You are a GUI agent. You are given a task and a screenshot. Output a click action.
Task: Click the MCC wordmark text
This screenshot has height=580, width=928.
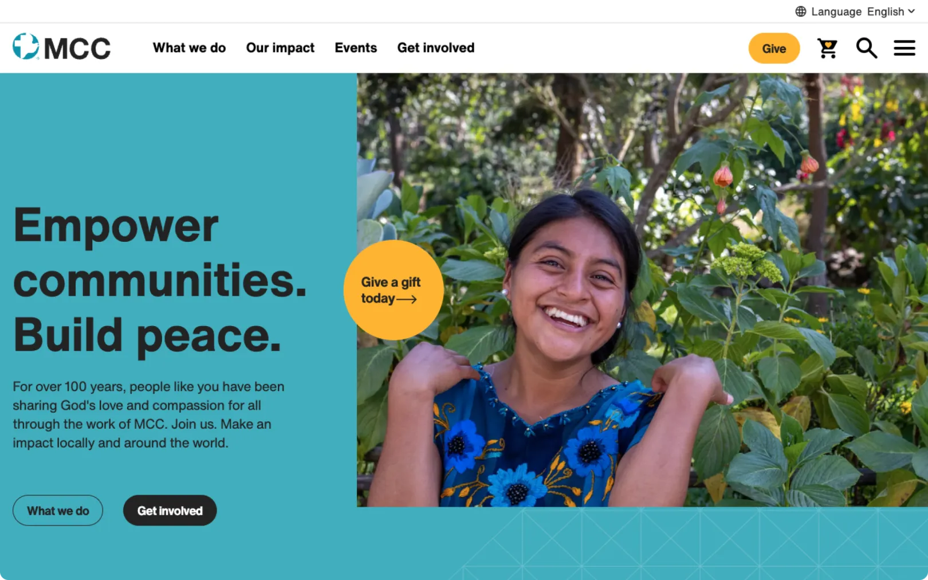77,49
